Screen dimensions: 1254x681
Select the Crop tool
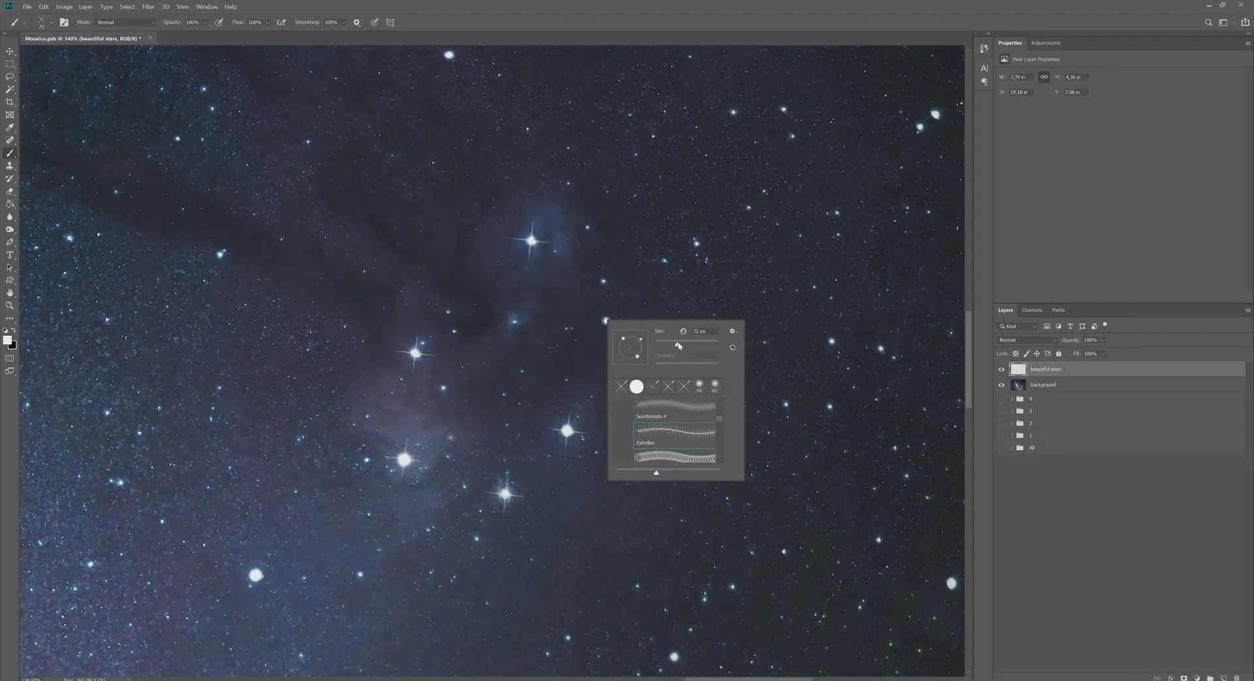(x=10, y=102)
